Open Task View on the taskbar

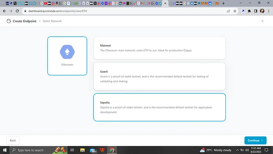click(72, 150)
